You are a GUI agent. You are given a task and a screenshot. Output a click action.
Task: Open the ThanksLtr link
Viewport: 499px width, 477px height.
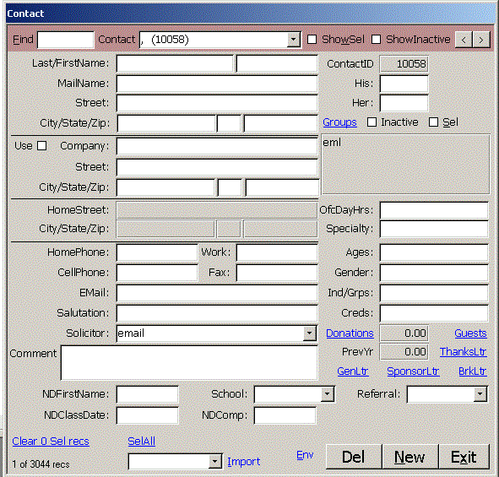(x=464, y=352)
